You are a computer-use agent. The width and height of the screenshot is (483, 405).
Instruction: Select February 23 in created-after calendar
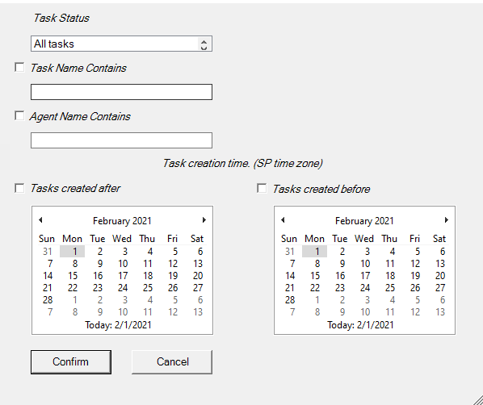point(98,288)
